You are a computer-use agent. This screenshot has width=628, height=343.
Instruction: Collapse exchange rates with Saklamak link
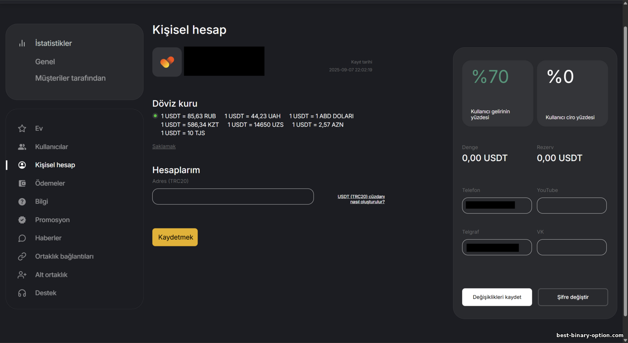click(164, 146)
